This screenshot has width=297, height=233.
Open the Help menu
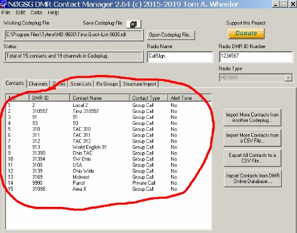pyautogui.click(x=53, y=12)
